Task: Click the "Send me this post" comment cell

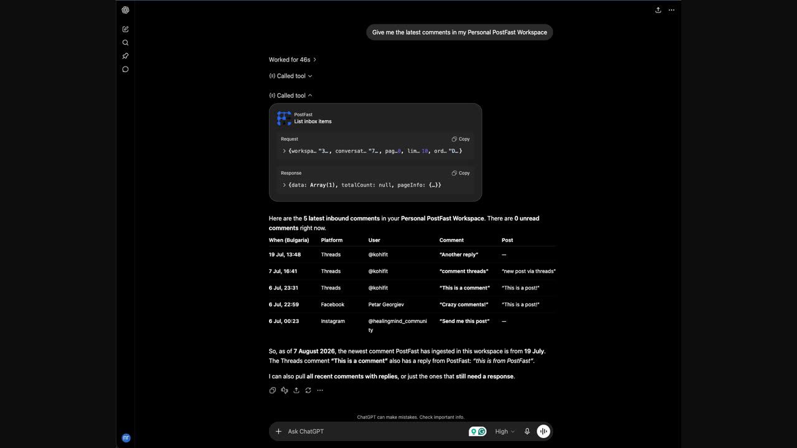Action: coord(465,321)
